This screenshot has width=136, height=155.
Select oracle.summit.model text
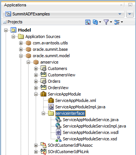51,56
